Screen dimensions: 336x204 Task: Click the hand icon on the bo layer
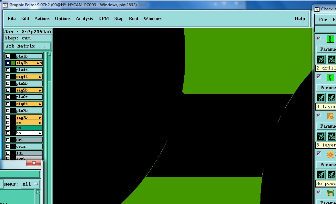(x=40, y=133)
